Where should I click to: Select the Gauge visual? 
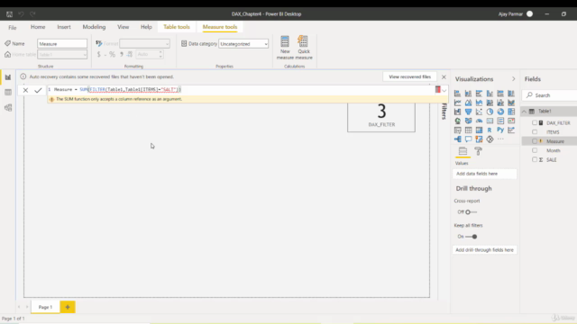pos(479,121)
